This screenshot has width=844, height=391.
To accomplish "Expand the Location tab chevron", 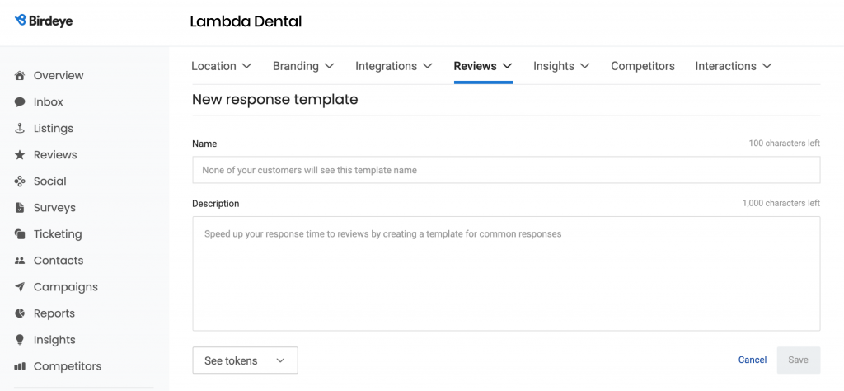I will pyautogui.click(x=246, y=66).
